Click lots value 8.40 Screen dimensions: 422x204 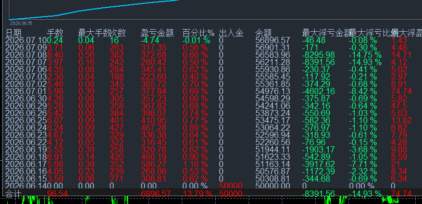(x=55, y=55)
